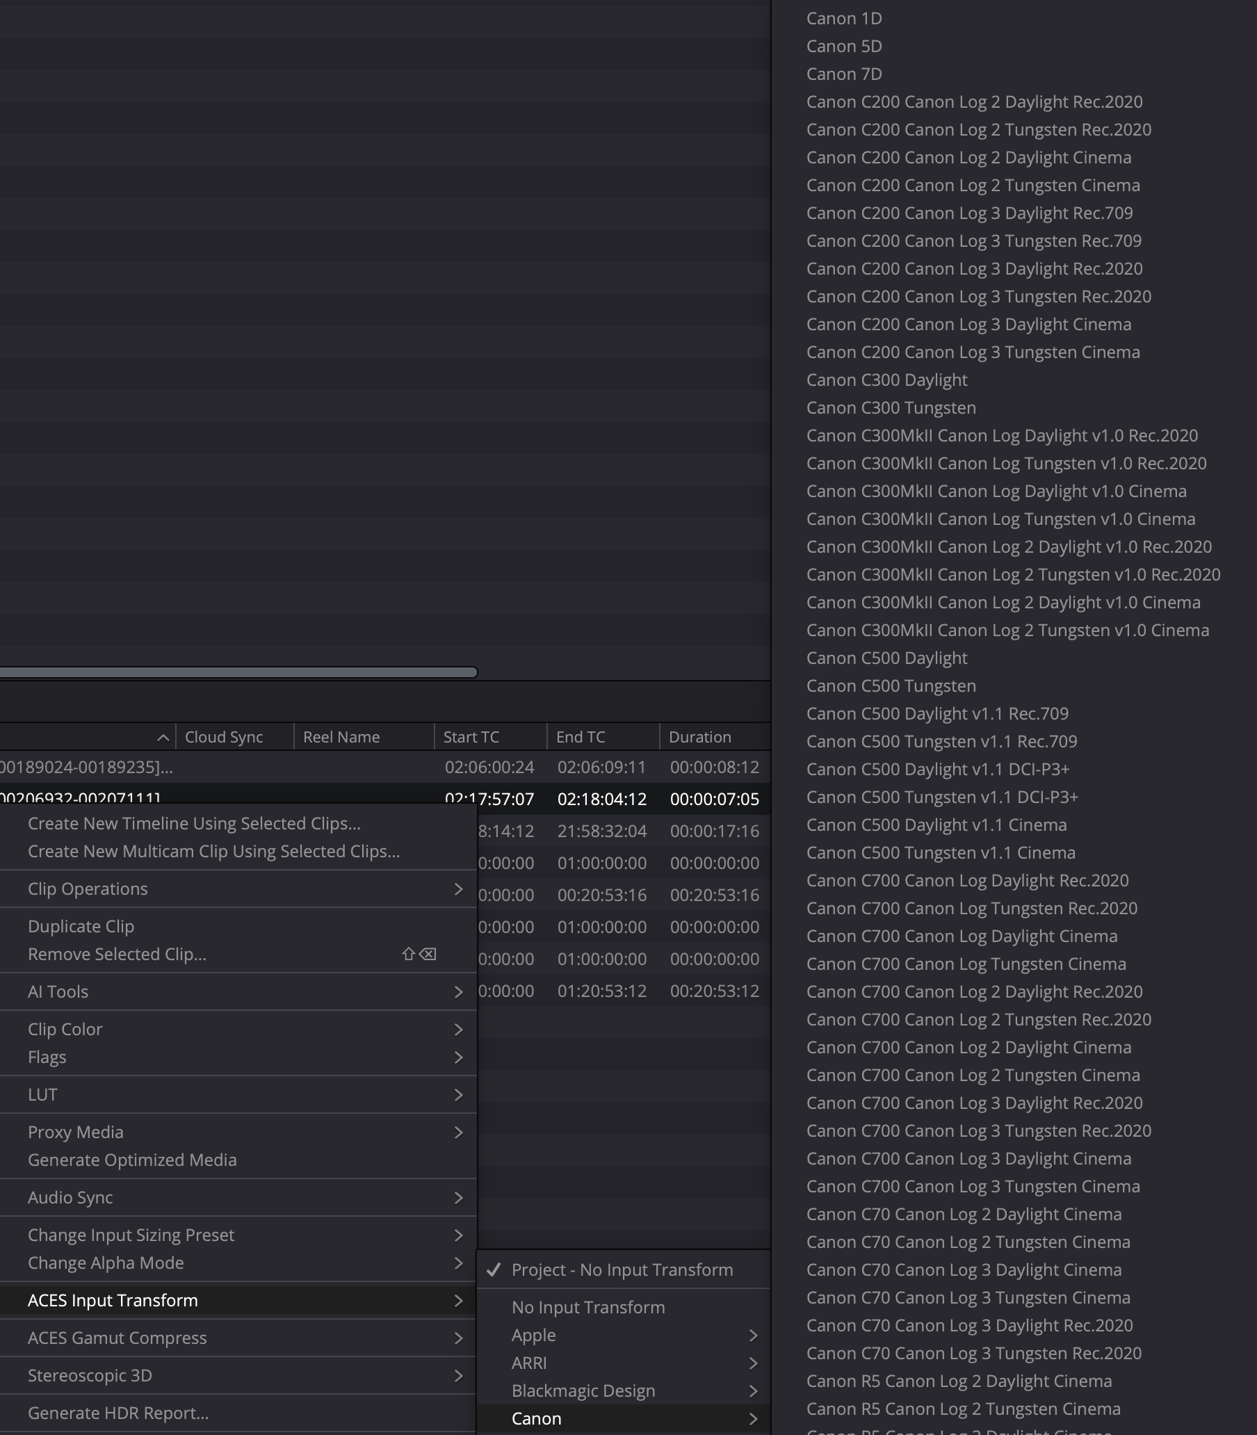This screenshot has width=1257, height=1435.
Task: Sort by the Reel Name column header
Action: click(364, 736)
